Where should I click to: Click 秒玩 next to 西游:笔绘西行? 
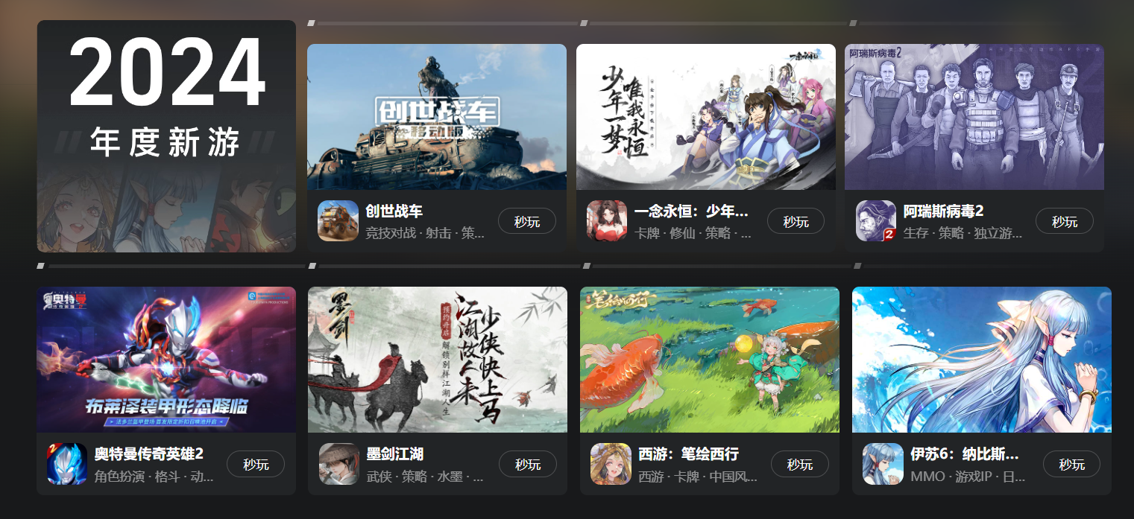point(800,464)
